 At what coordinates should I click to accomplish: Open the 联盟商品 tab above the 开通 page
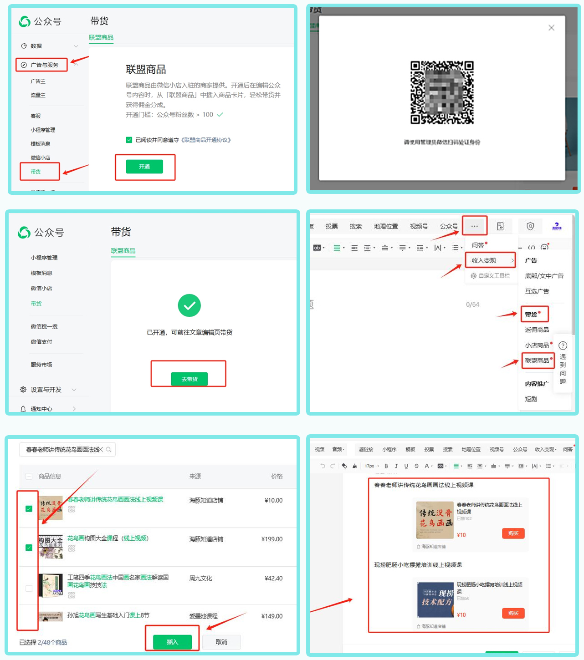point(101,37)
